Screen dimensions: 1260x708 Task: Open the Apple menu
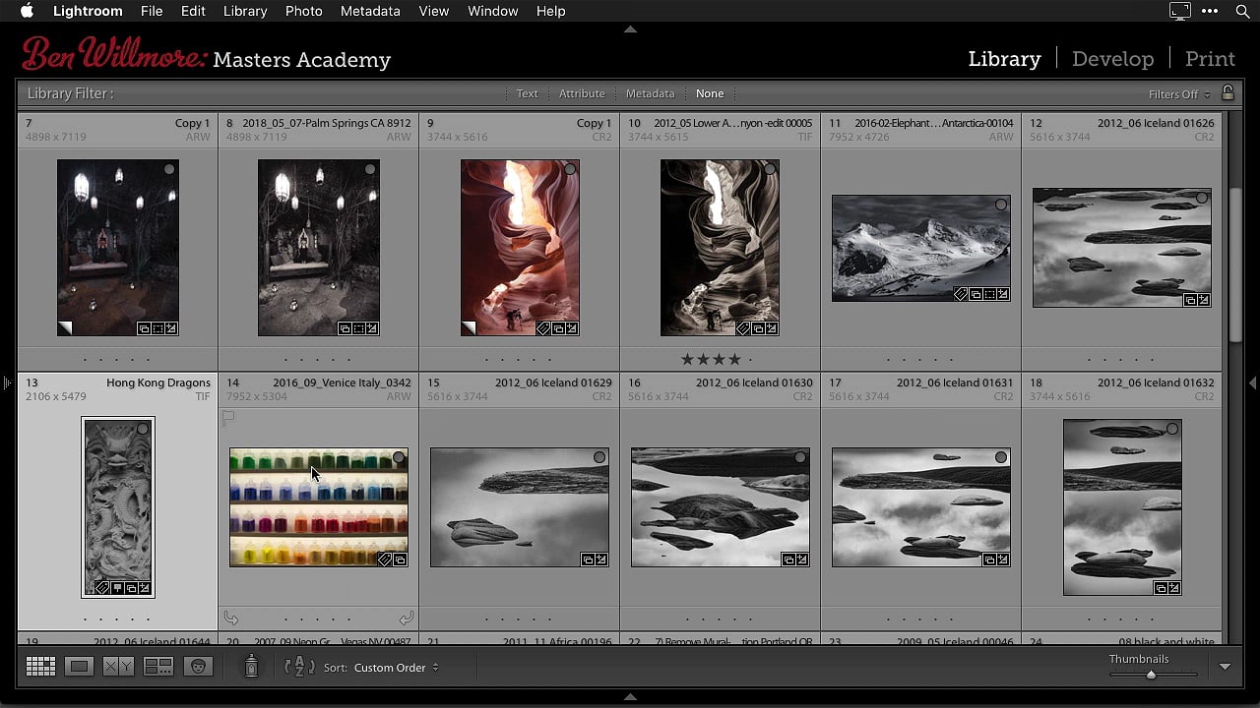27,11
